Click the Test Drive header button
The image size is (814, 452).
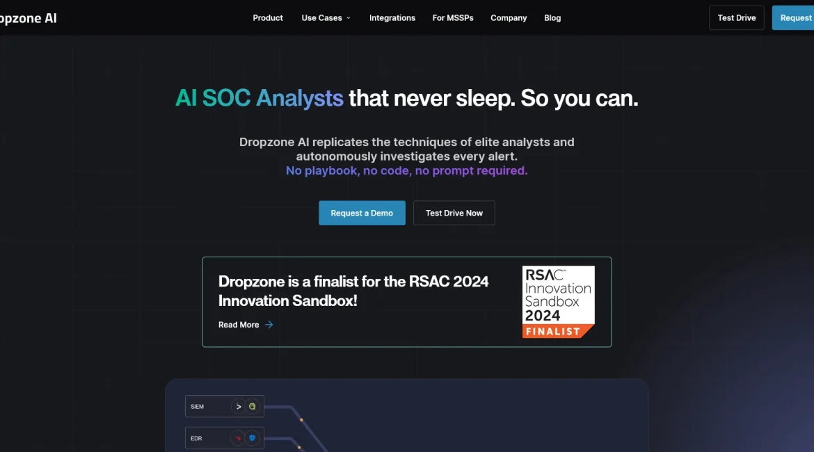737,17
